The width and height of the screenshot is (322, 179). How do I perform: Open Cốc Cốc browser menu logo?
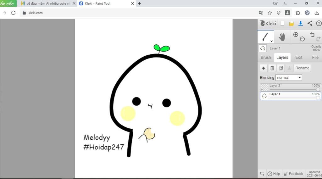(x=8, y=3)
